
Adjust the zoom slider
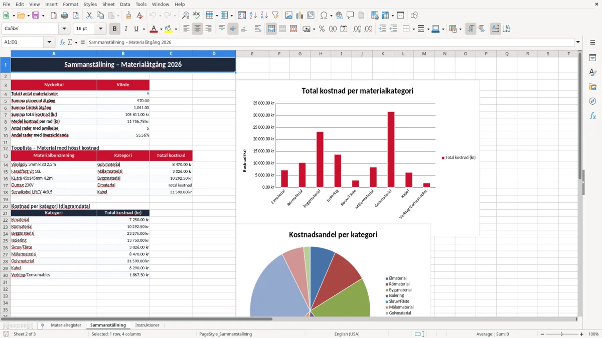(x=561, y=334)
